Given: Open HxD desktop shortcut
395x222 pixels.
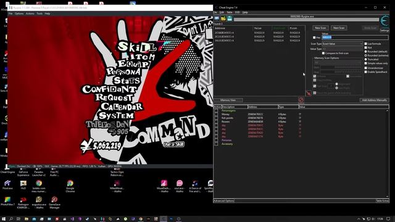Looking at the screenshot, I should (23, 185).
